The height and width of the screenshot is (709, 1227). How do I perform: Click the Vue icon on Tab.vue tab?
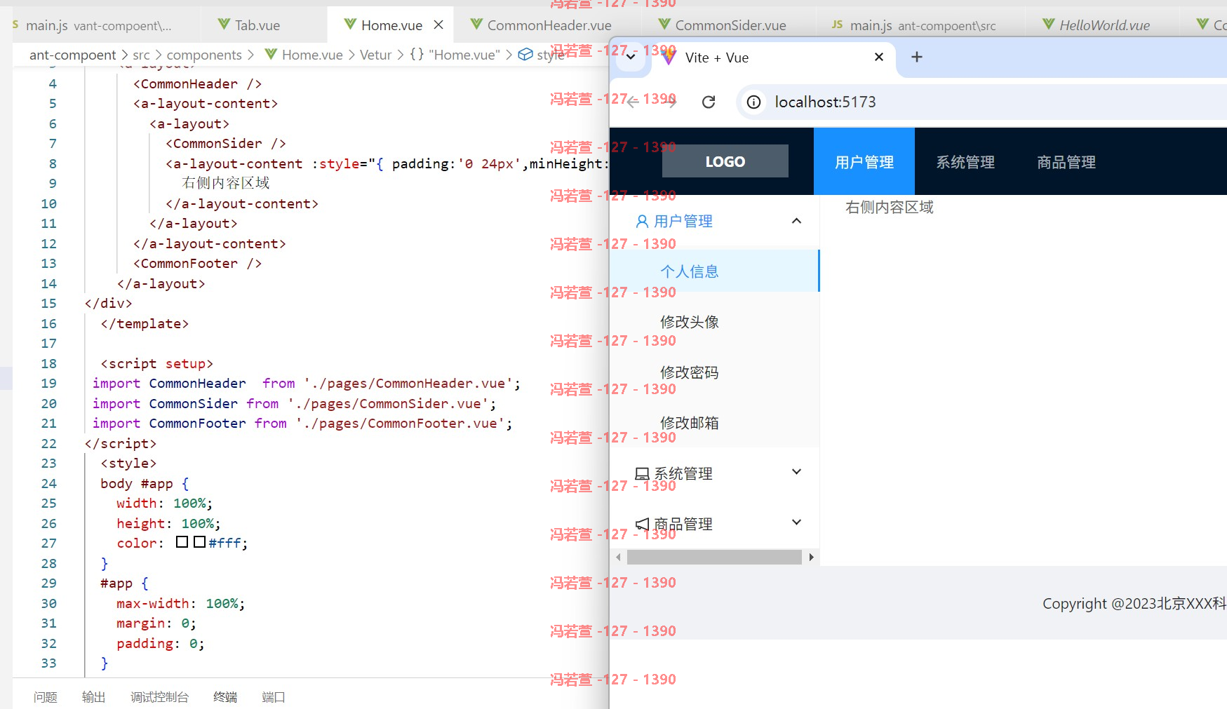pyautogui.click(x=224, y=25)
